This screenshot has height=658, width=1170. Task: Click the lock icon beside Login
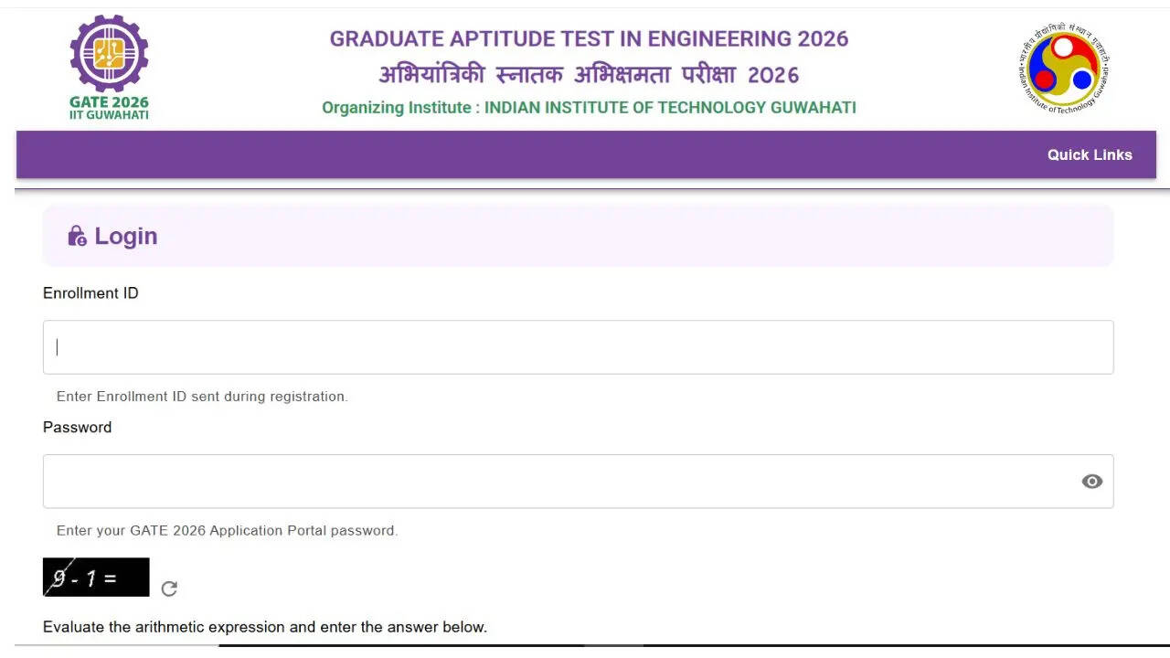(77, 237)
